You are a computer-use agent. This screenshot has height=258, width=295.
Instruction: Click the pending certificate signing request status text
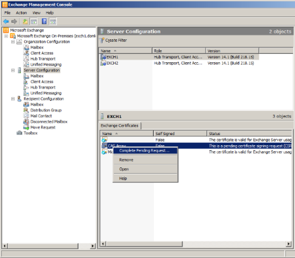(250, 146)
